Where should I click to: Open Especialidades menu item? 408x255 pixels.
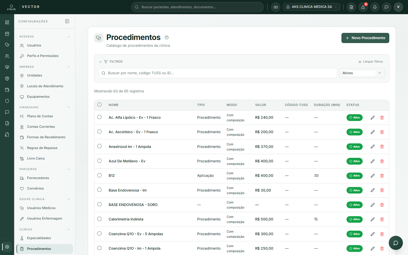tap(45, 238)
